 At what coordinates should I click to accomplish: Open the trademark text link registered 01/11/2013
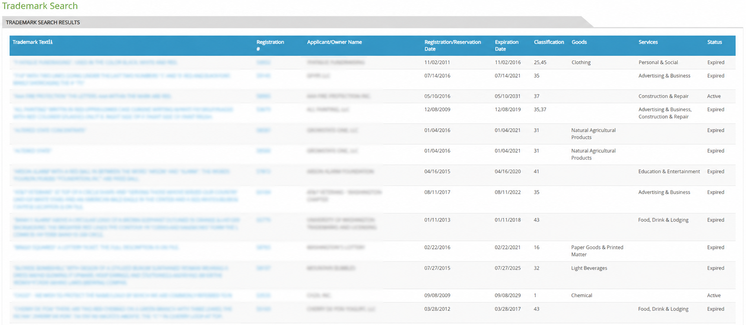(126, 227)
